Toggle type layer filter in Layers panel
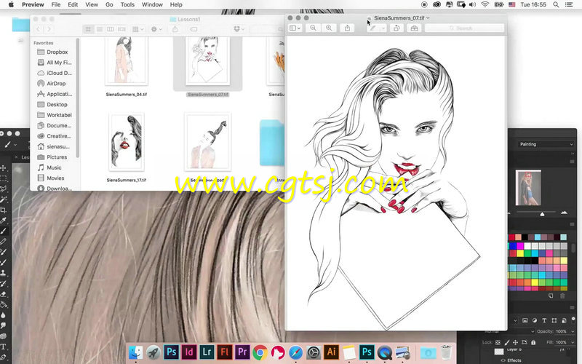 tap(544, 320)
